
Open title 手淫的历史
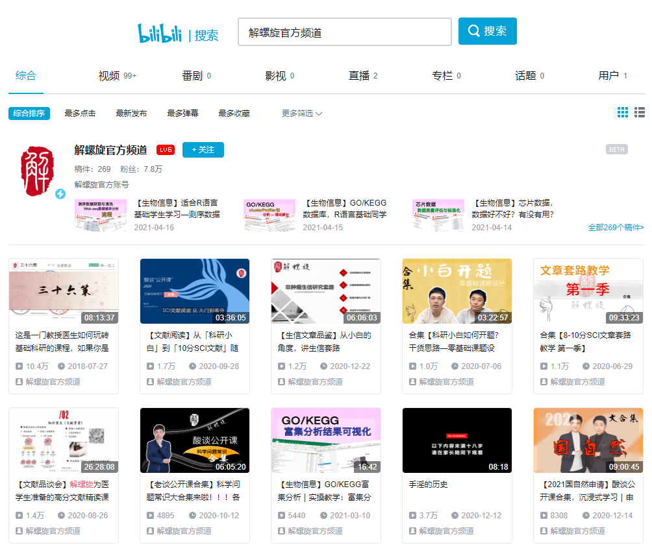429,485
